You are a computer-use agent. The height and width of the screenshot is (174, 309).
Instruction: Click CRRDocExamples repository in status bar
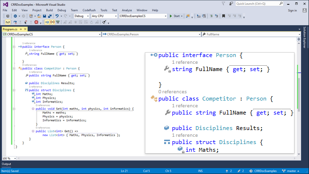(263, 171)
